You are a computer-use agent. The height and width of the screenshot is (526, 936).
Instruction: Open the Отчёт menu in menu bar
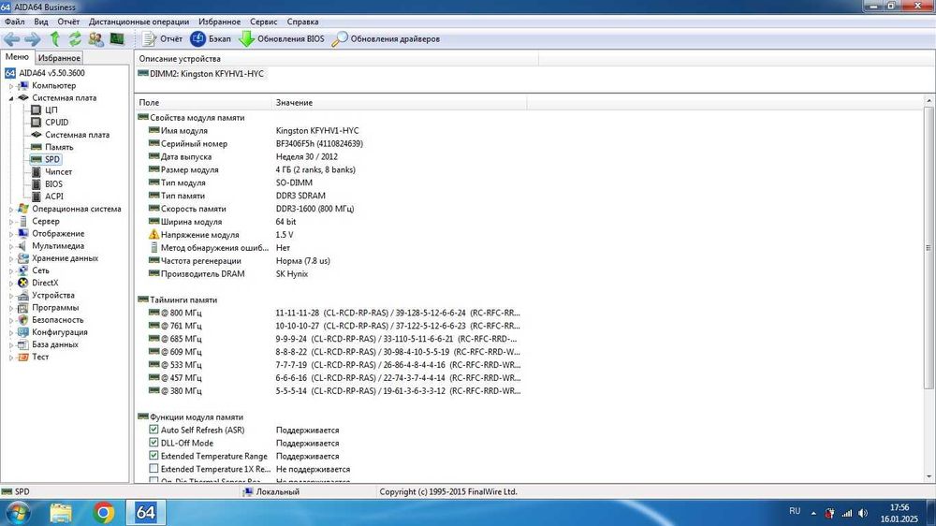point(68,22)
